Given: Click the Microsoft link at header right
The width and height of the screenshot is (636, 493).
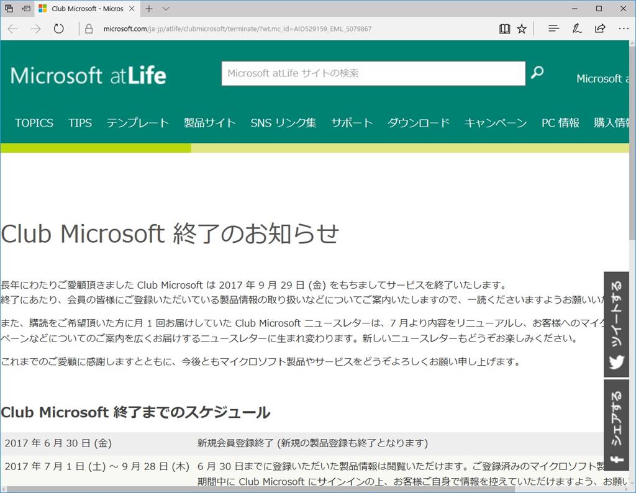Looking at the screenshot, I should pyautogui.click(x=602, y=79).
